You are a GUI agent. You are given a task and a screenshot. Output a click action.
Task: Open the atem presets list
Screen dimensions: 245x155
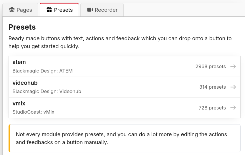[x=125, y=67]
